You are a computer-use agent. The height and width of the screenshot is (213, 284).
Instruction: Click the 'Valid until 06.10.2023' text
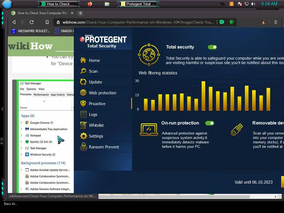[253, 182]
